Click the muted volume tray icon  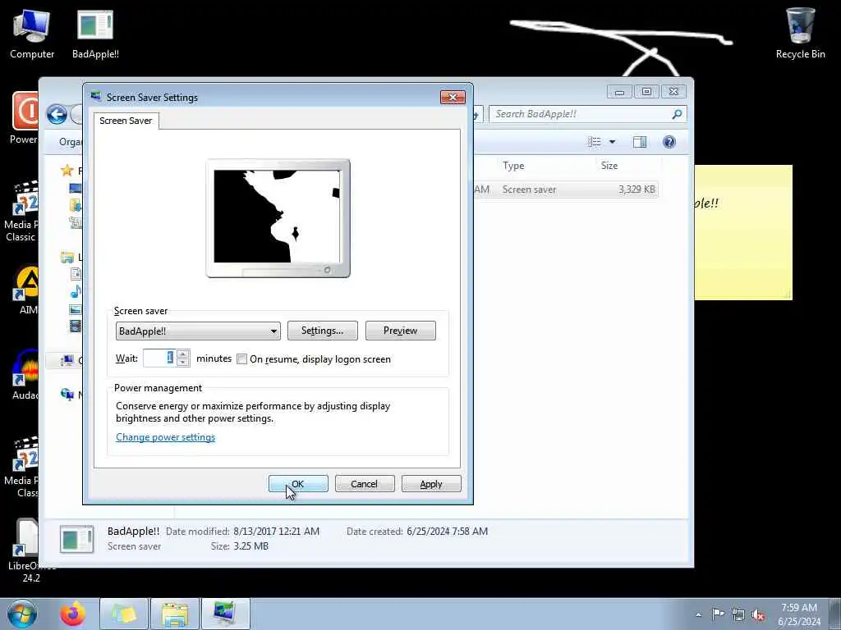[x=758, y=614]
